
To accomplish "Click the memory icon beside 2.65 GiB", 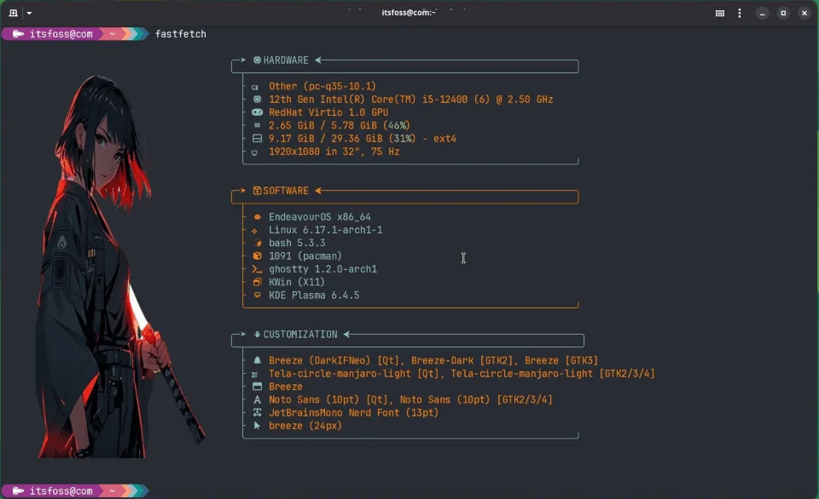I will click(257, 125).
